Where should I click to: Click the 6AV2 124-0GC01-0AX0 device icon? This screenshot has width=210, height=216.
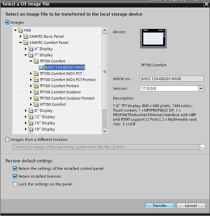[41, 67]
